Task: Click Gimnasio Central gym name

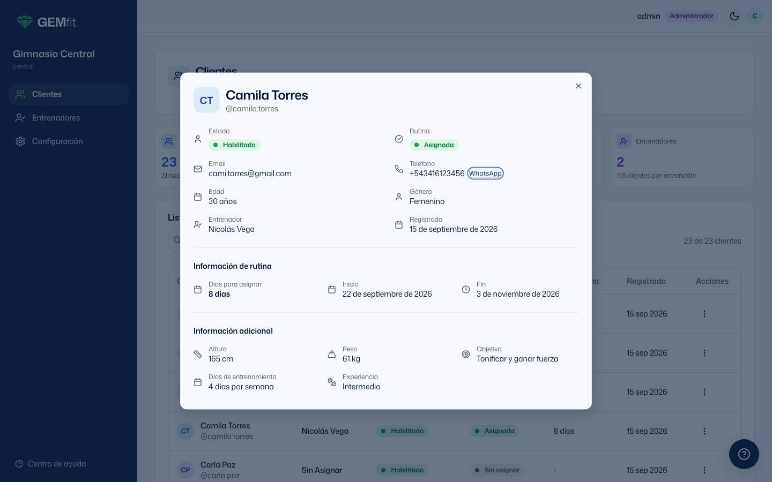Action: pos(54,54)
